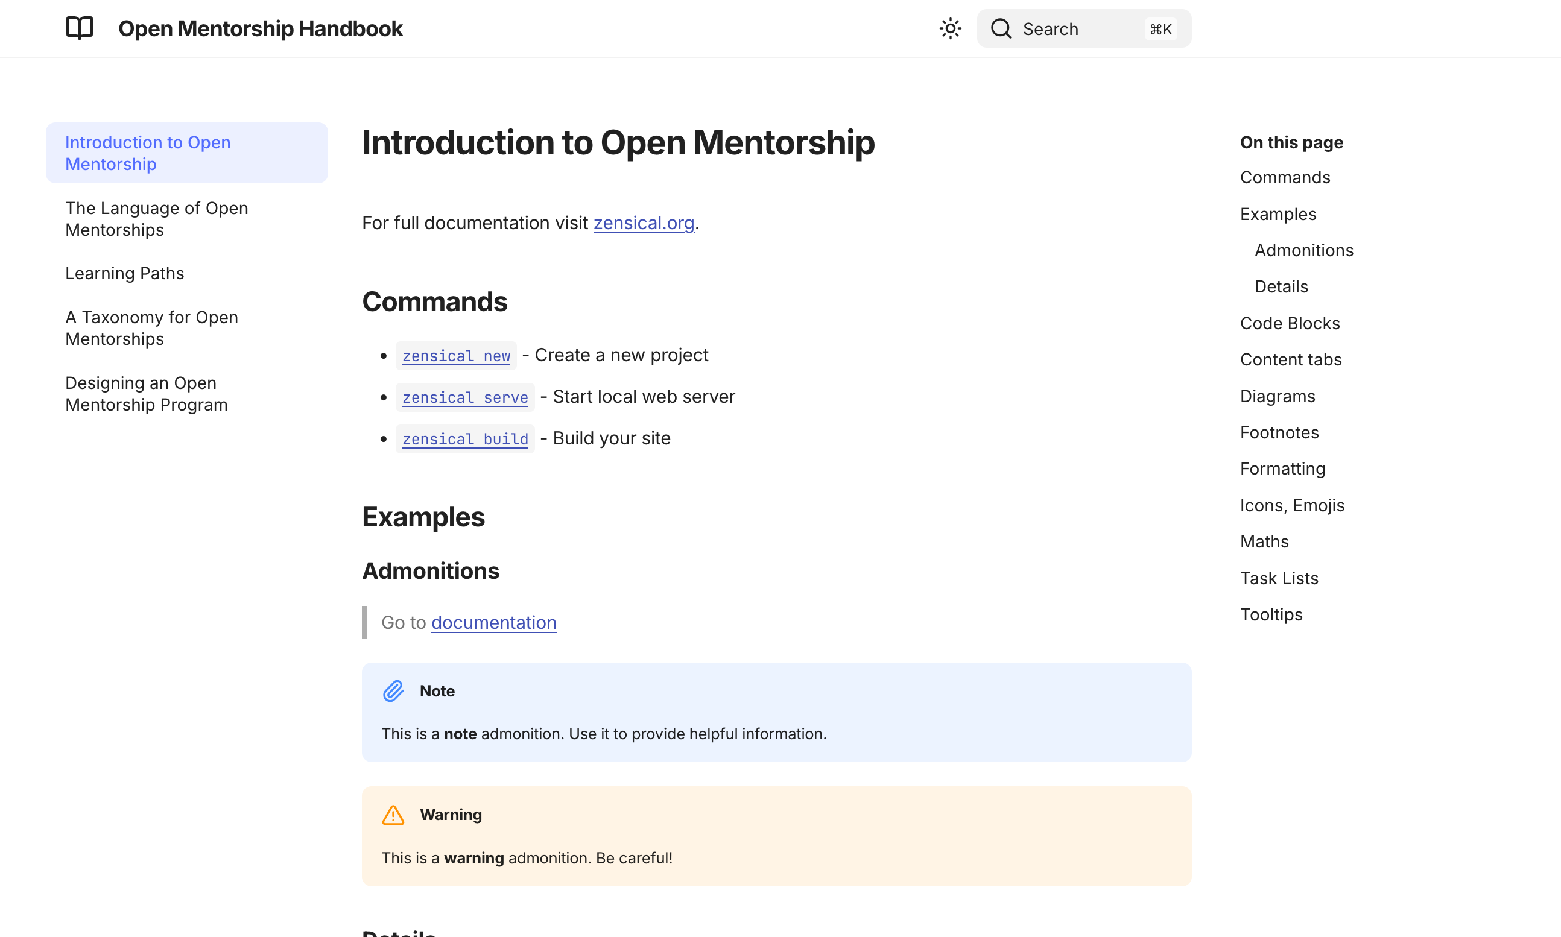The width and height of the screenshot is (1561, 937).
Task: Jump to Examples in the page outline
Action: click(x=1278, y=214)
